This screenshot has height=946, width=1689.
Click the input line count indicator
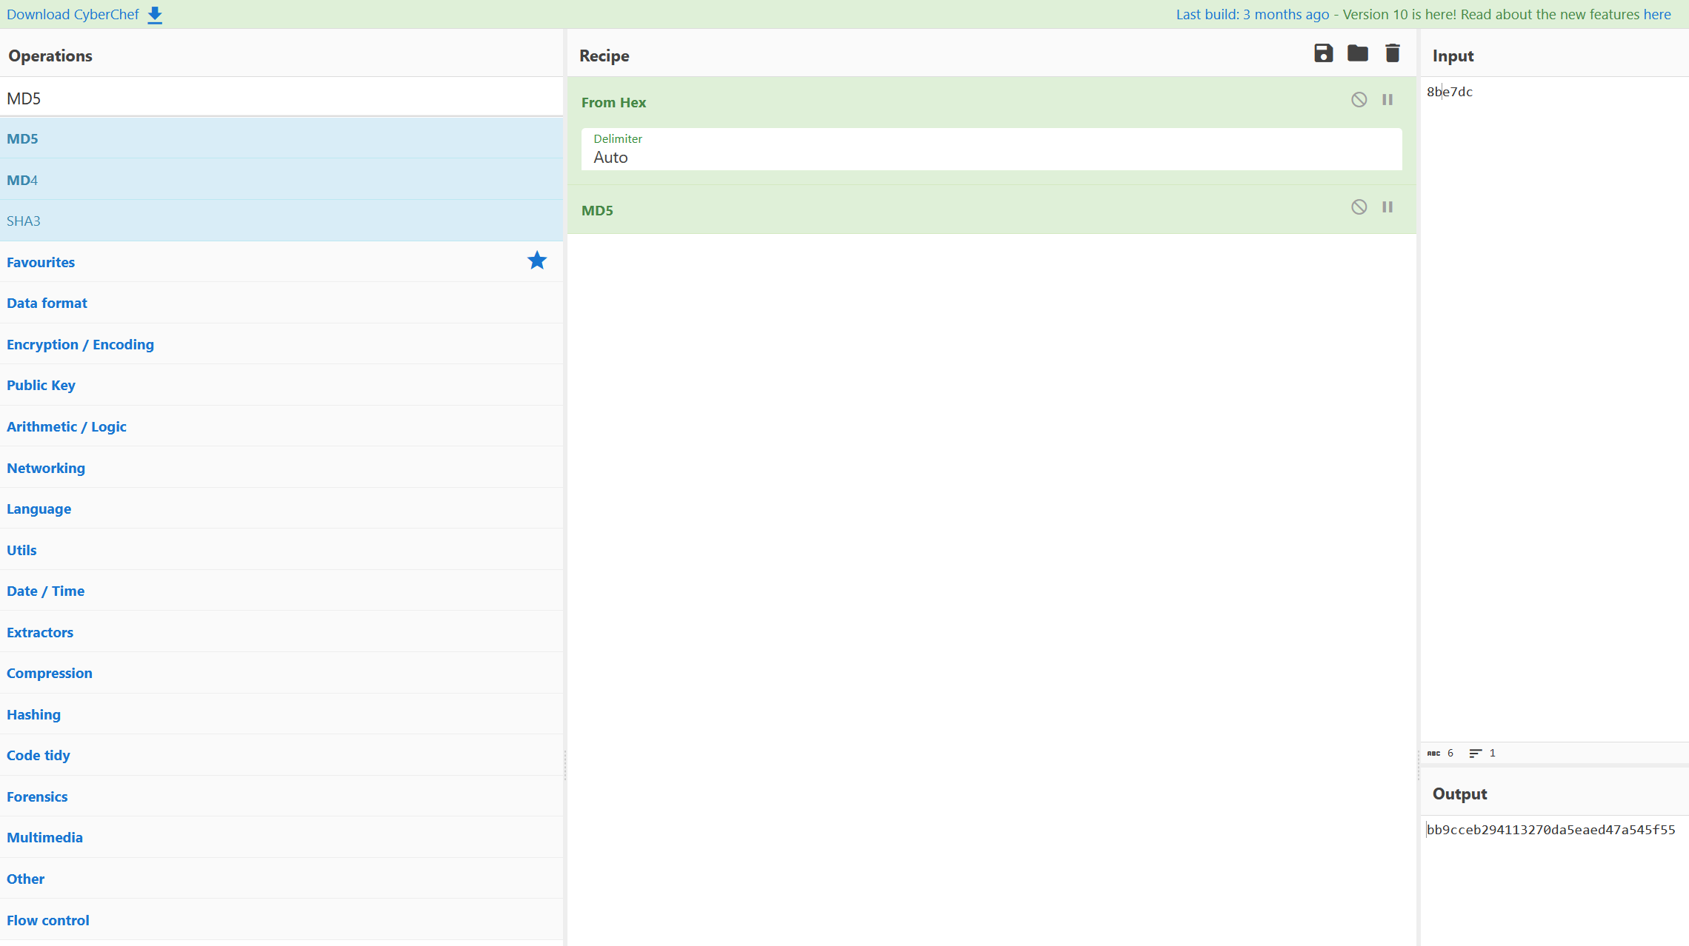pyautogui.click(x=1482, y=753)
